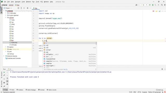This screenshot has width=166, height=93.
Task: Open the Terminal tool window
Action: 41,90
